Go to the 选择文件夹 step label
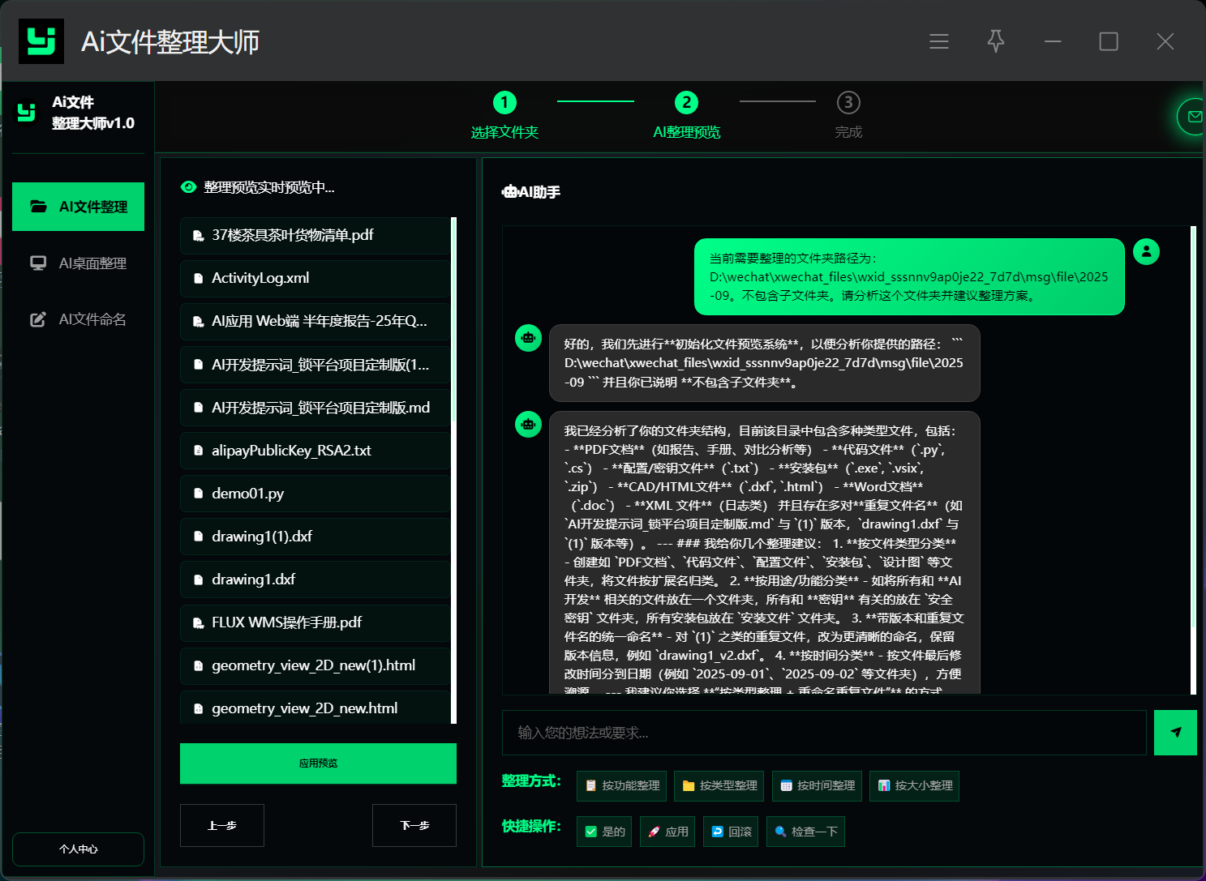Viewport: 1206px width, 881px height. click(504, 132)
